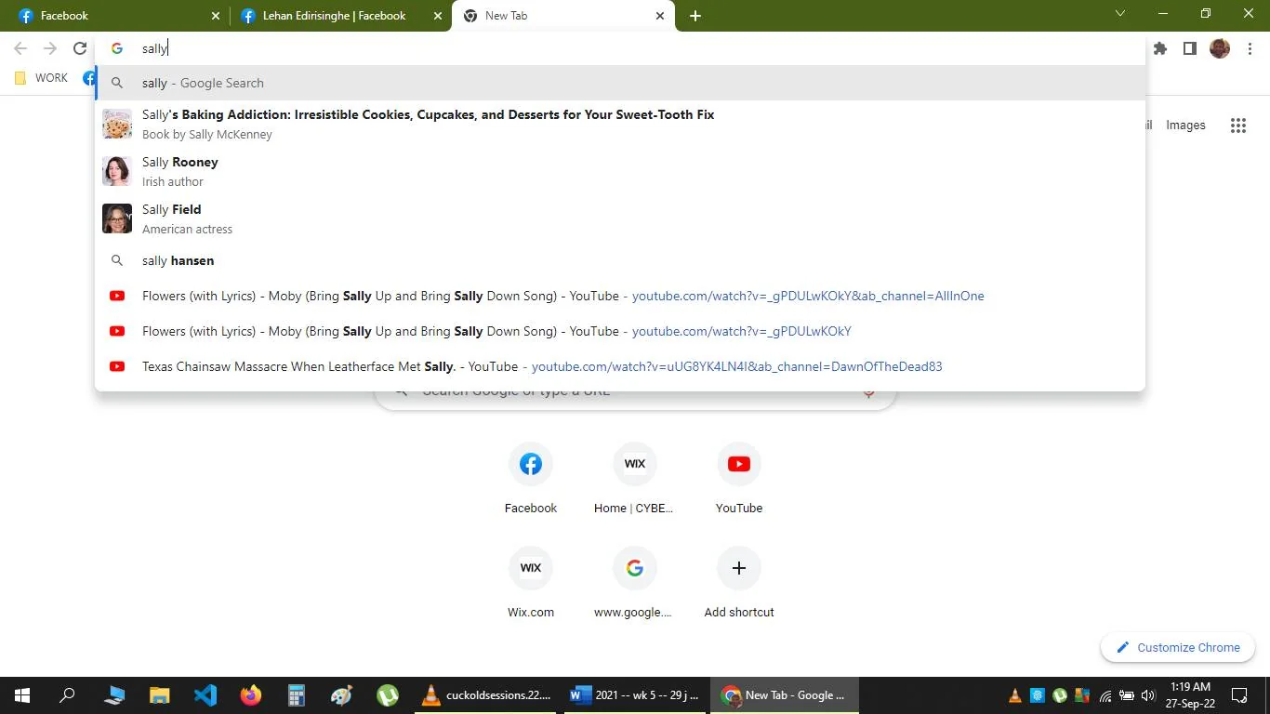Open the volume speaker tray icon

pyautogui.click(x=1148, y=695)
